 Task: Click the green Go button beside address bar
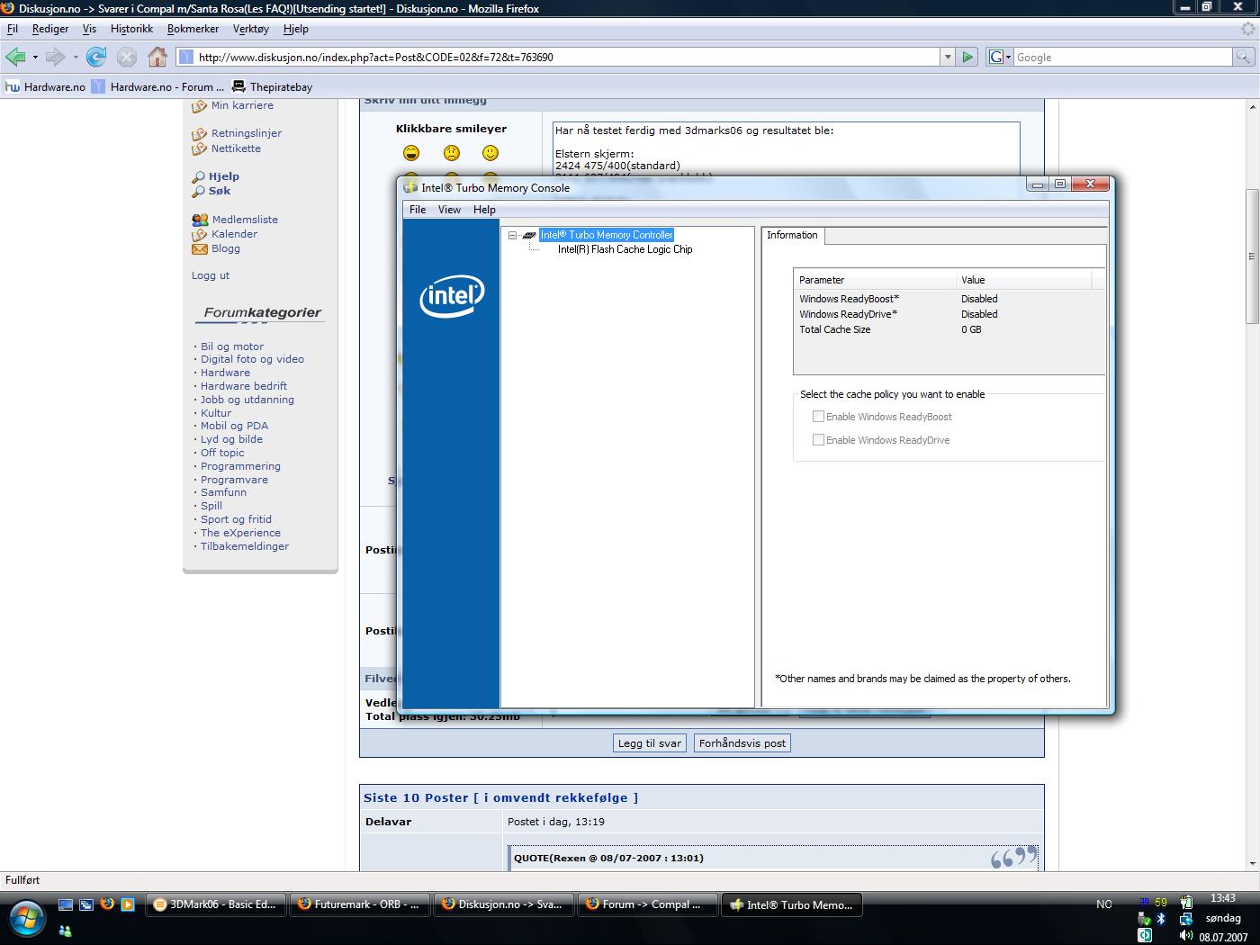(x=967, y=57)
